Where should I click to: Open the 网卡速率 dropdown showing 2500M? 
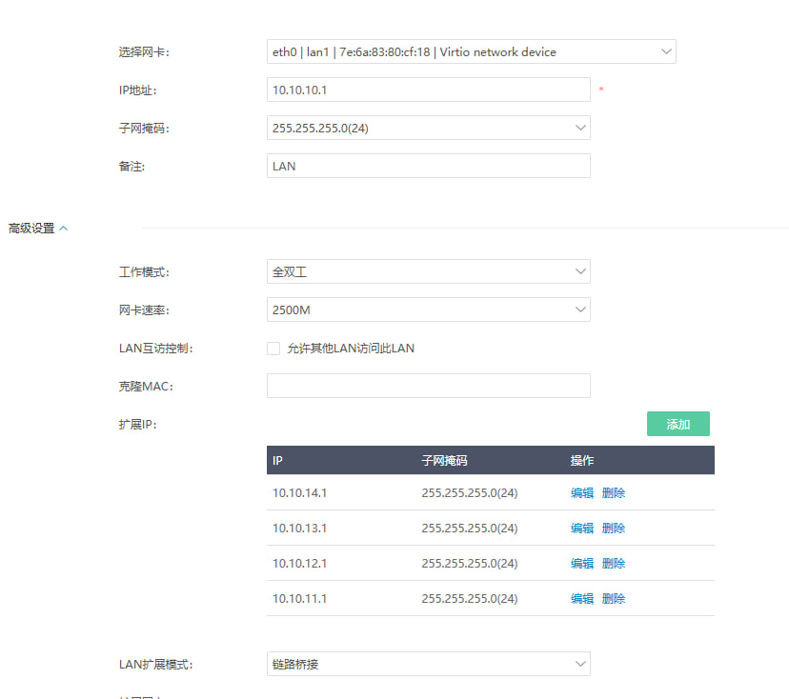(x=428, y=310)
